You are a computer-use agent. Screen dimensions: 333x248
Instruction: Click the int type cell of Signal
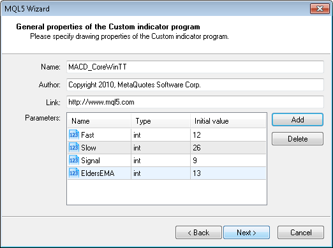pyautogui.click(x=161, y=161)
